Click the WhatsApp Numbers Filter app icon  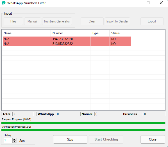(4, 3)
